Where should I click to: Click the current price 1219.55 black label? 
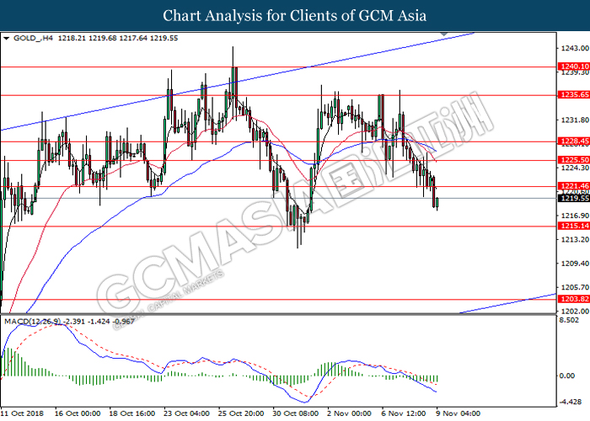574,198
